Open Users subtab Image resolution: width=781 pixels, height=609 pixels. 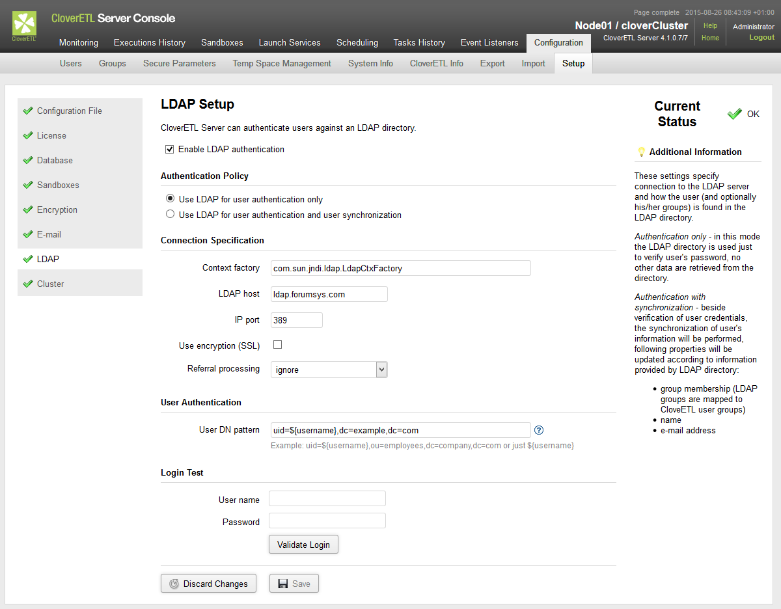71,64
